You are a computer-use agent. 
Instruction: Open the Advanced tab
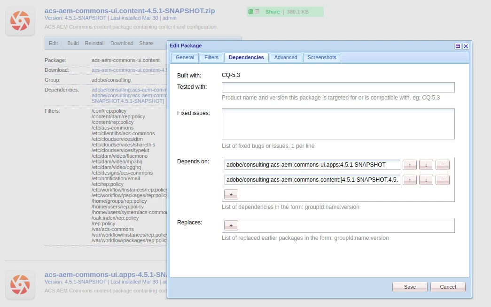(x=286, y=57)
